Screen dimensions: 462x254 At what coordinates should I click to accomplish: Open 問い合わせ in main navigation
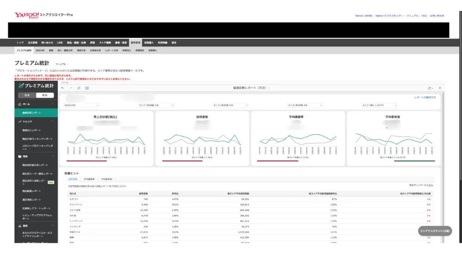[47, 43]
